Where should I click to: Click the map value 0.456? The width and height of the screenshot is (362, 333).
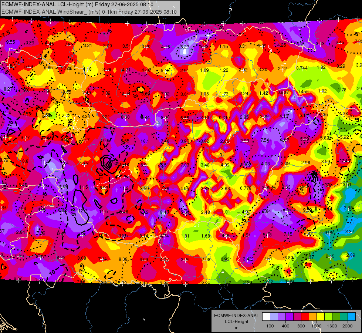(303, 92)
